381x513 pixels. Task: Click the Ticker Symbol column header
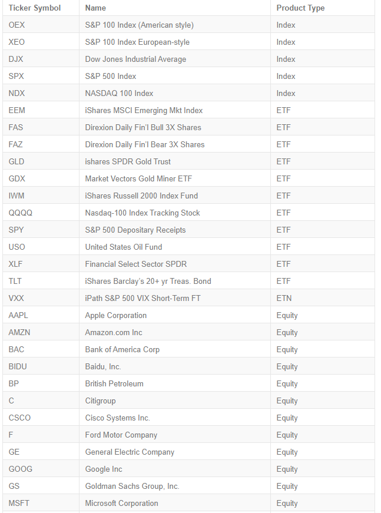coord(35,8)
